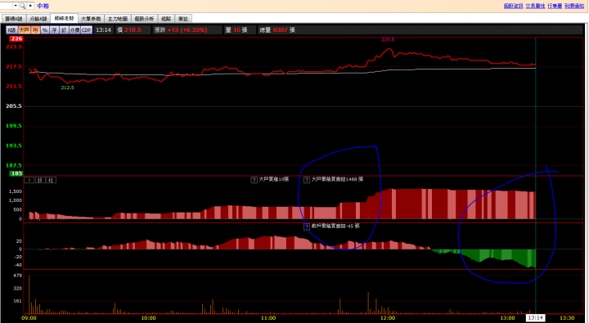
Task: Click the ? help button in indicator panel
Action: [x=29, y=180]
